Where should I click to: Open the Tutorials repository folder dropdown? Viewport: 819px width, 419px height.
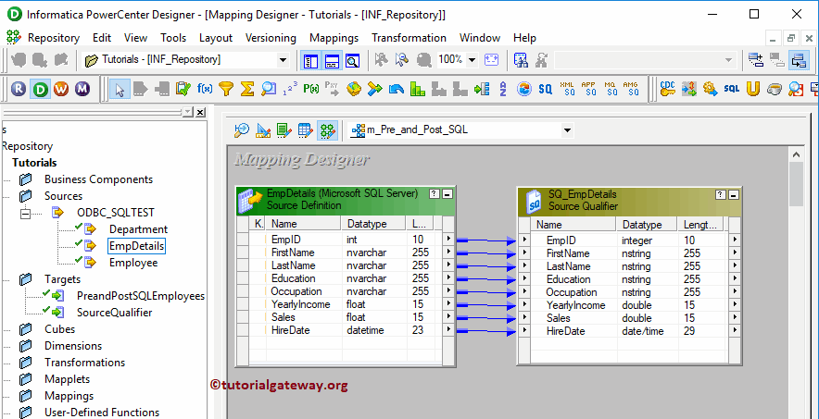pos(283,60)
